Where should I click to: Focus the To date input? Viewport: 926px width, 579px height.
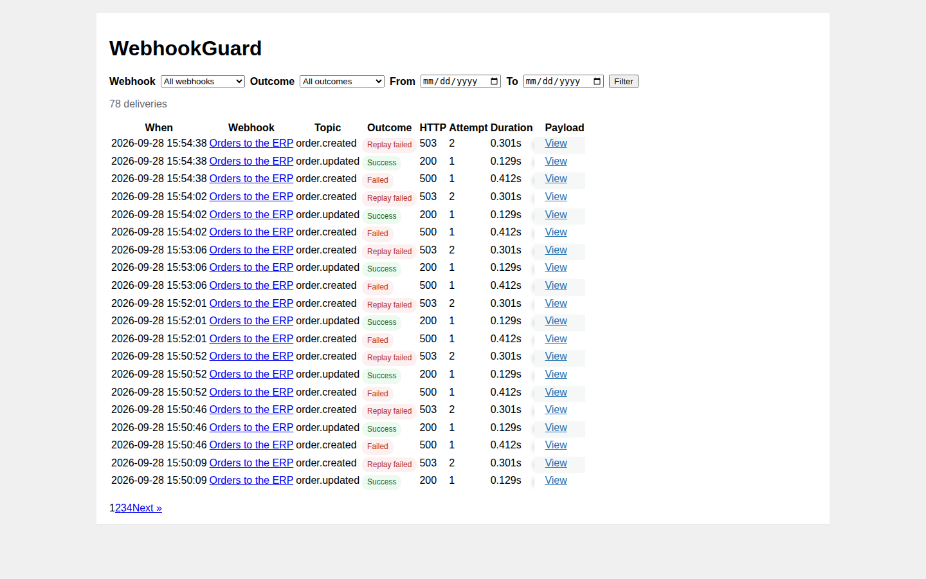(x=563, y=81)
